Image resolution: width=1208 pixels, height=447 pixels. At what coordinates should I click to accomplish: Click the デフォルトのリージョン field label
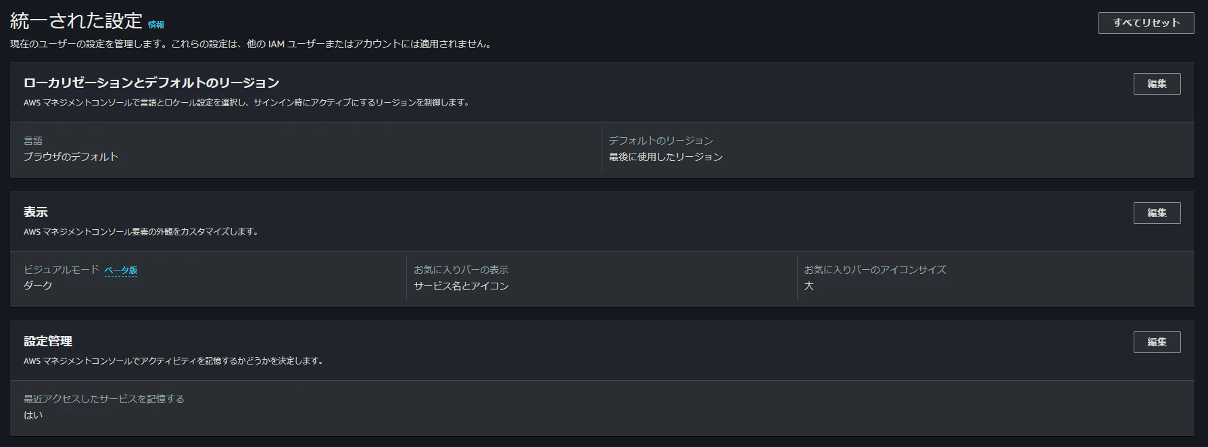coord(660,140)
